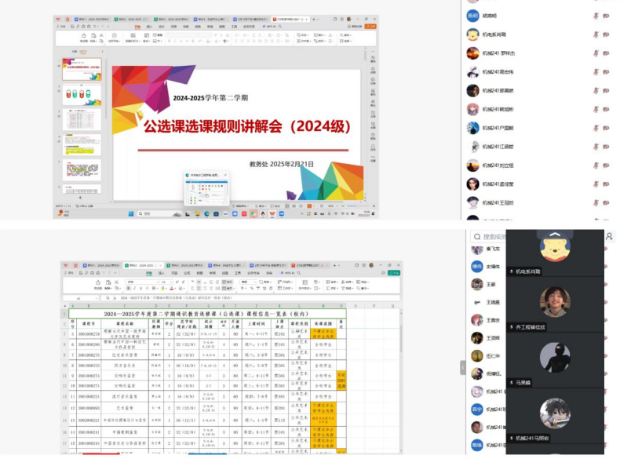Select the second slide thumbnail
Screen dimensions: 631x466
click(x=82, y=95)
